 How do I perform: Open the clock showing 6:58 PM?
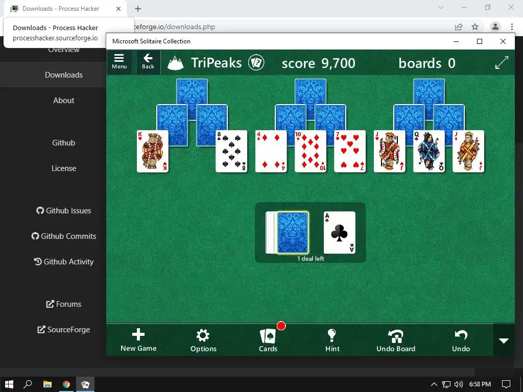click(x=480, y=384)
